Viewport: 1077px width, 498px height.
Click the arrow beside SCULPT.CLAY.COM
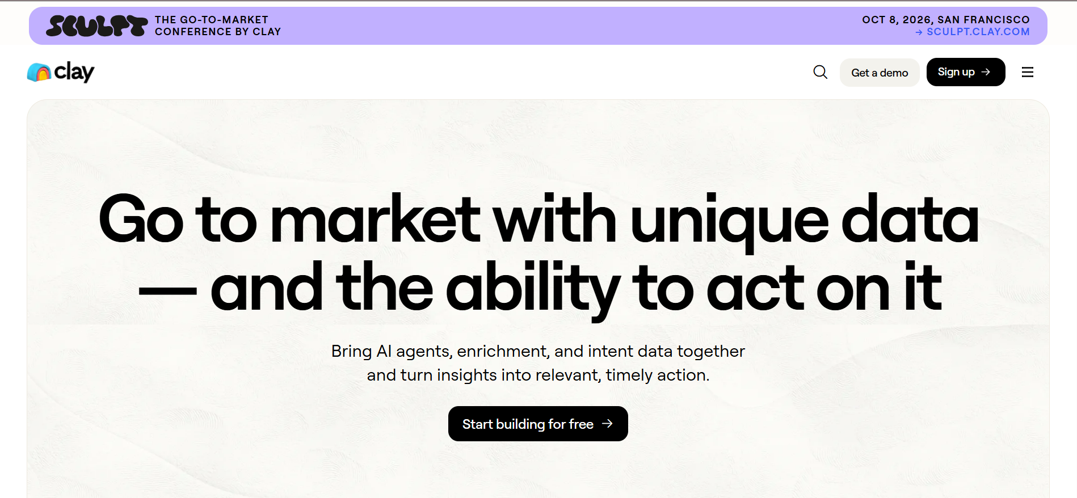point(919,32)
